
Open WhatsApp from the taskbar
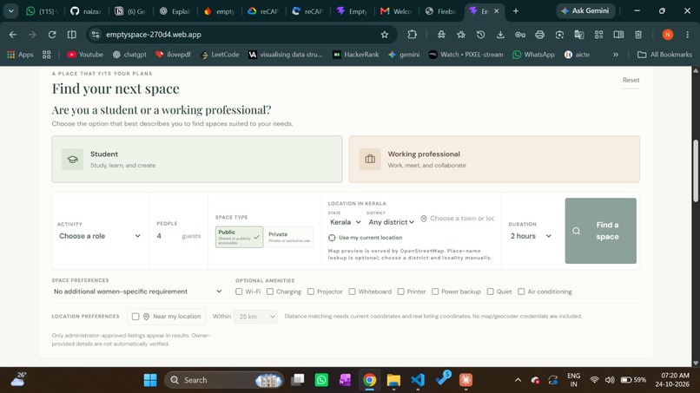[x=321, y=380]
